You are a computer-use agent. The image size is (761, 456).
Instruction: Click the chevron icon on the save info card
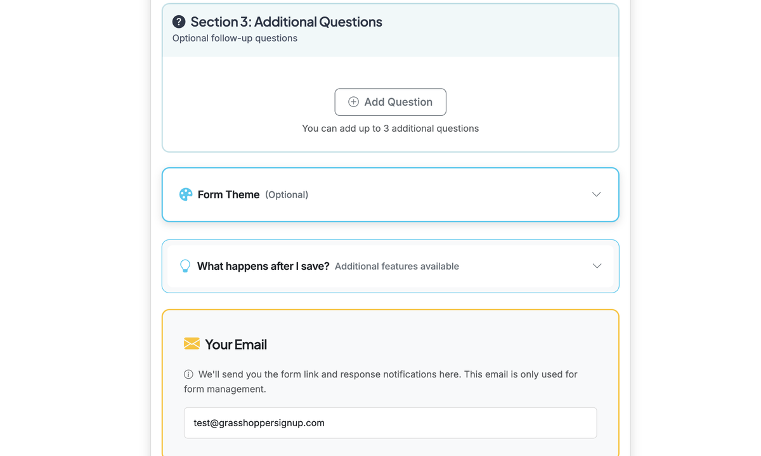[597, 266]
